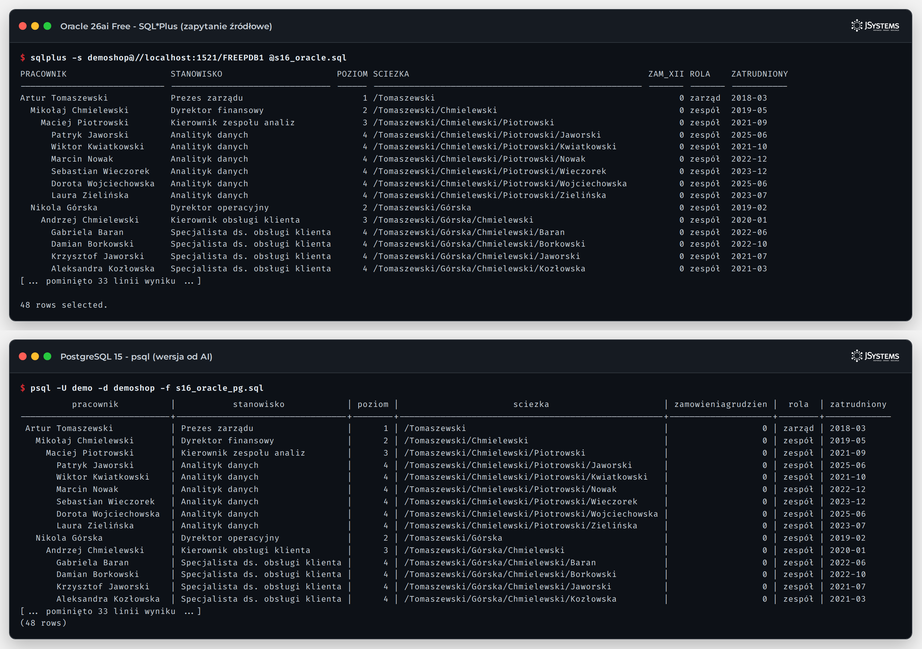
Task: Click the STANOWISKO header in Oracle output
Action: tap(196, 74)
